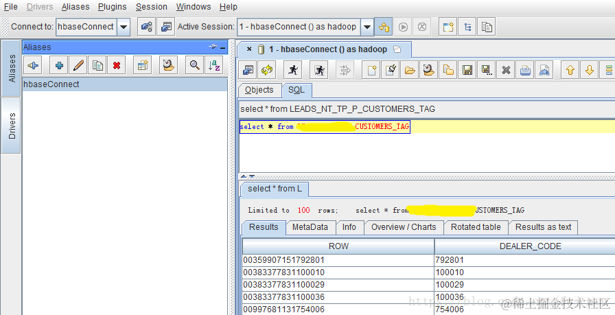Open the Help menu
The image size is (615, 315).
click(x=229, y=7)
